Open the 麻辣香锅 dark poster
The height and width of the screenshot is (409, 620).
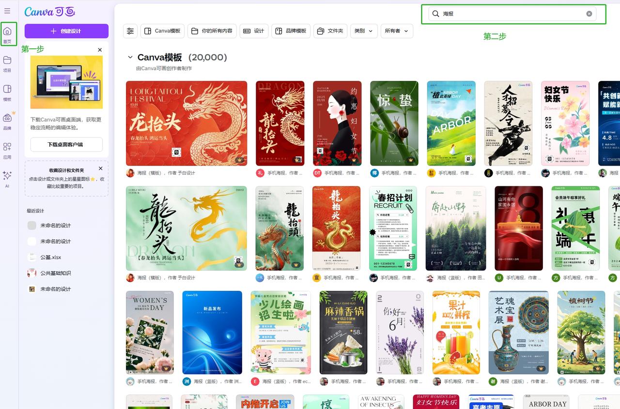click(343, 333)
